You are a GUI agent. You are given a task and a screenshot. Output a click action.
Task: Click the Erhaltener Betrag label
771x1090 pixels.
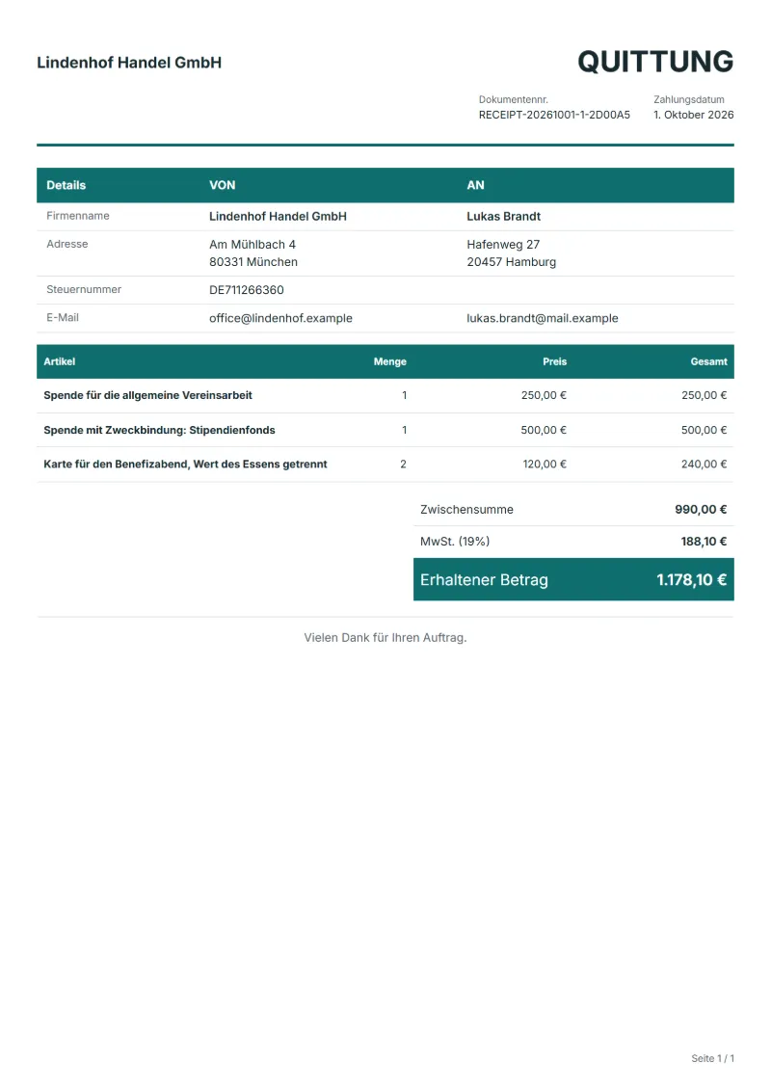[x=484, y=580]
